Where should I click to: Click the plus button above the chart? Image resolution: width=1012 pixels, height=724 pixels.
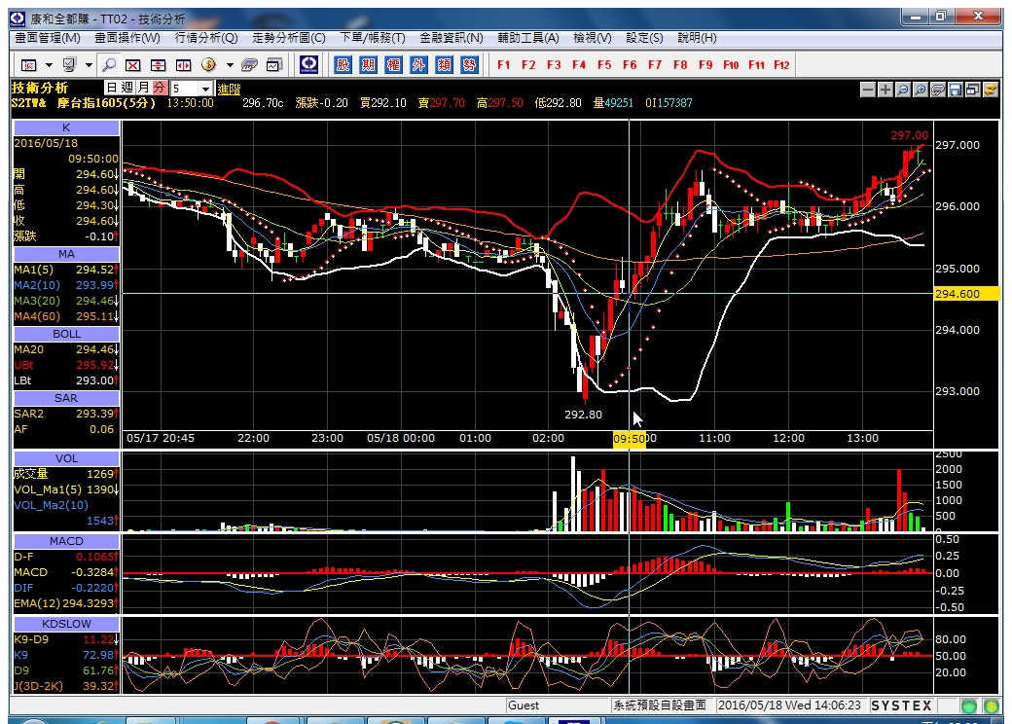tap(885, 90)
